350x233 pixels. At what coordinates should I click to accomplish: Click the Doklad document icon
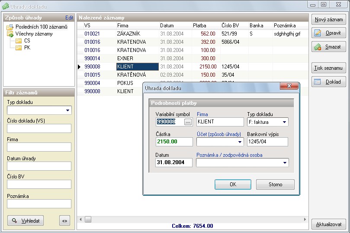[317, 82]
